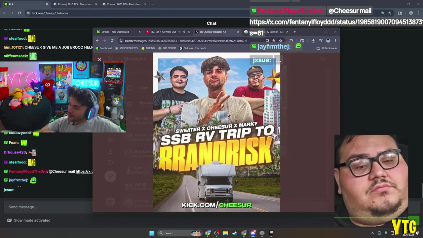Open Settings gear icon on the taskbar
This screenshot has height=238, width=423.
point(262,233)
